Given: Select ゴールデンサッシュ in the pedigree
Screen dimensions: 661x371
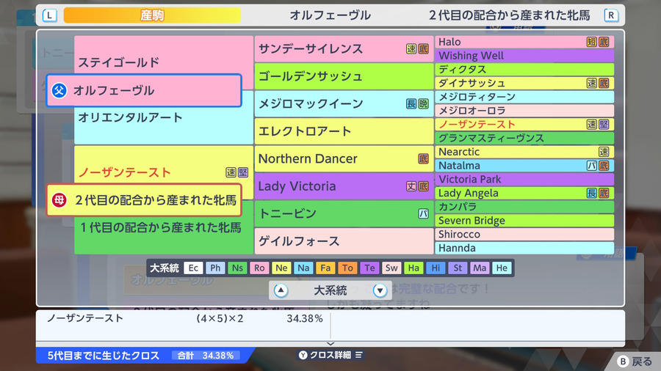Looking at the screenshot, I should (344, 76).
